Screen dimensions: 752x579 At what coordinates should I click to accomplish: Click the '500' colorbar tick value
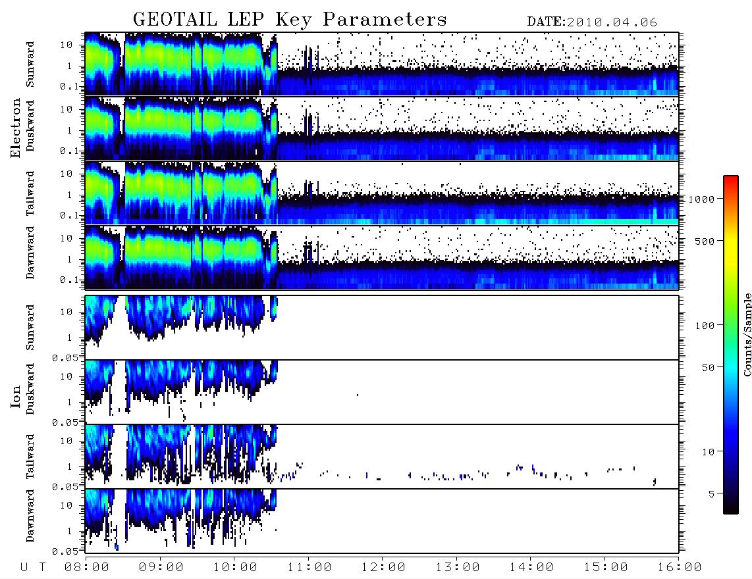tap(705, 241)
